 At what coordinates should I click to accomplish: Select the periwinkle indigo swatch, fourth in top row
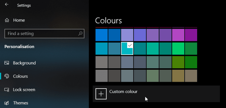(x=140, y=35)
